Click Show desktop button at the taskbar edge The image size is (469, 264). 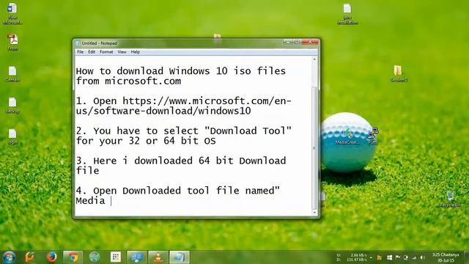click(x=466, y=257)
